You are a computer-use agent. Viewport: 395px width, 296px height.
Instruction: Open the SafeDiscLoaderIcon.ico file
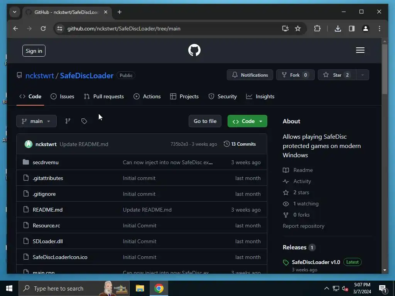coord(60,257)
